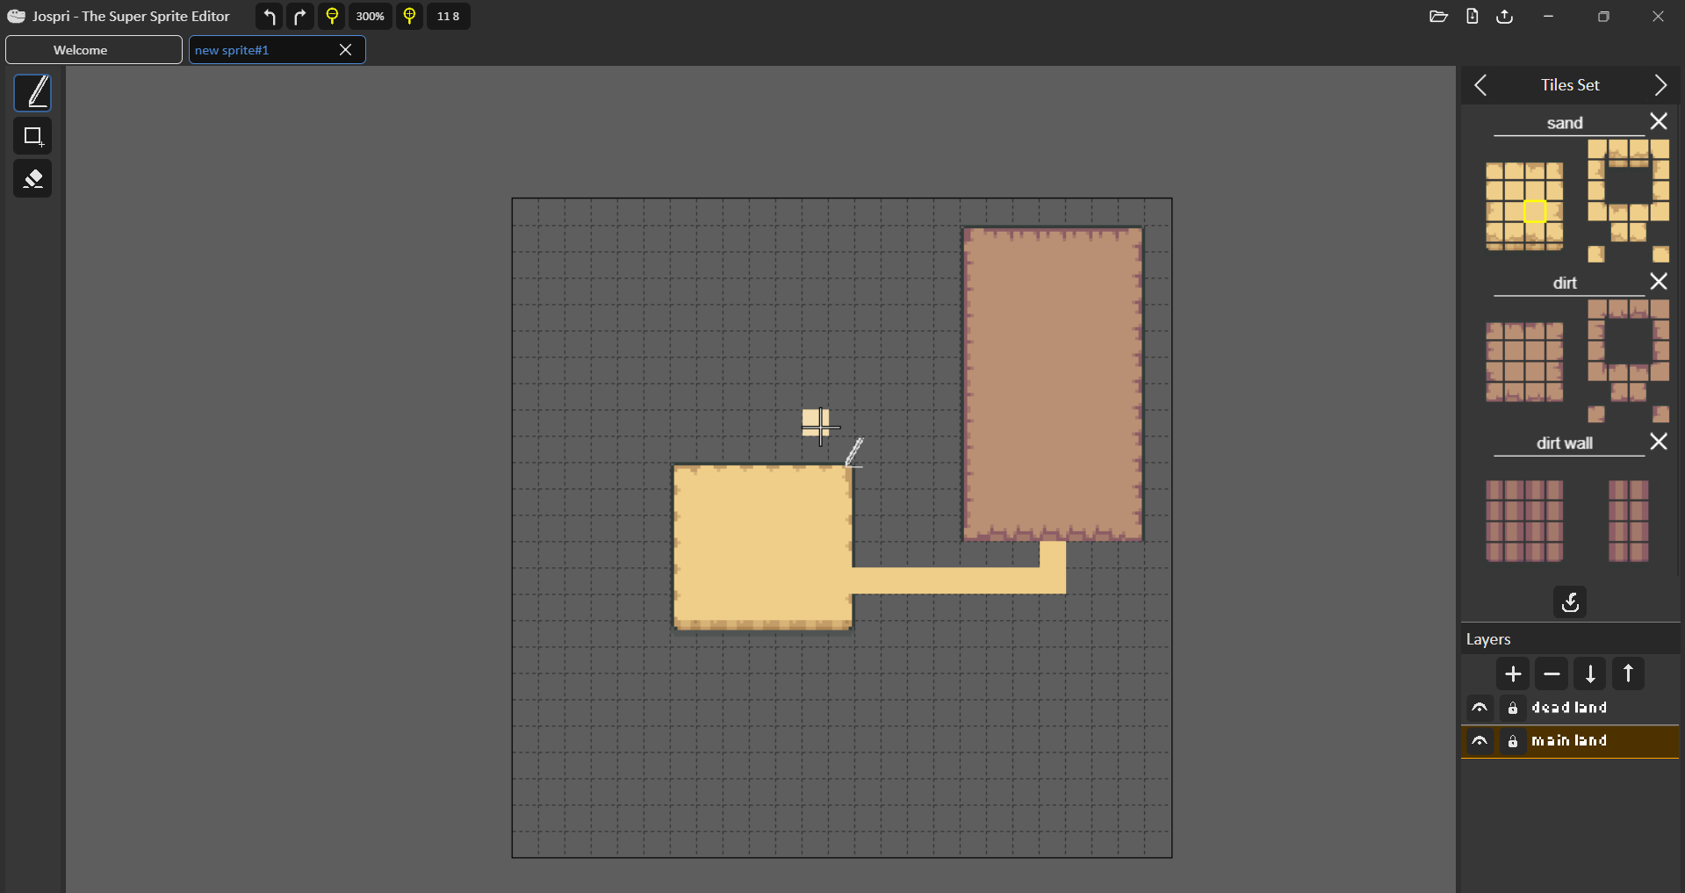Move a layer up with the arrow button
1685x893 pixels.
point(1629,673)
